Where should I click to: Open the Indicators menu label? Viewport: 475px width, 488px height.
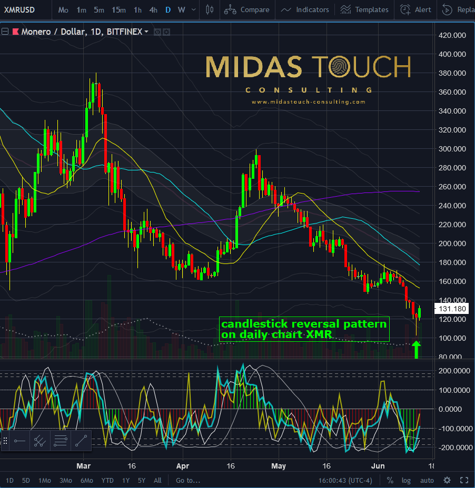click(x=312, y=10)
